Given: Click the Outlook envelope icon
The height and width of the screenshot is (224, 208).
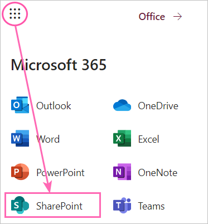Looking at the screenshot, I should tap(20, 105).
